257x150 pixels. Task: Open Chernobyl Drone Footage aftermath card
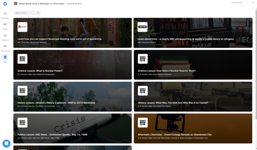tap(193, 128)
